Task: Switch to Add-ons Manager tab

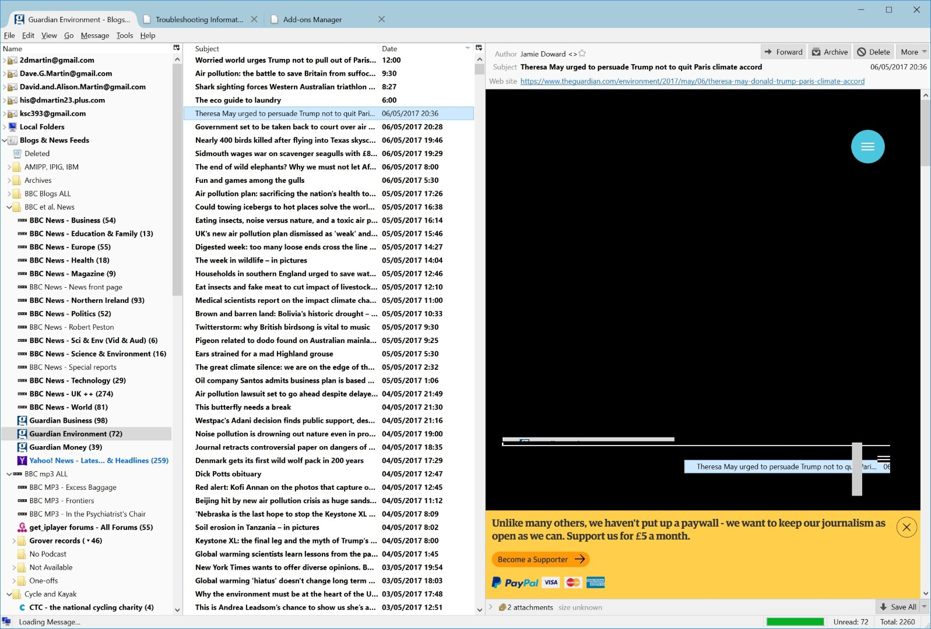Action: tap(312, 19)
